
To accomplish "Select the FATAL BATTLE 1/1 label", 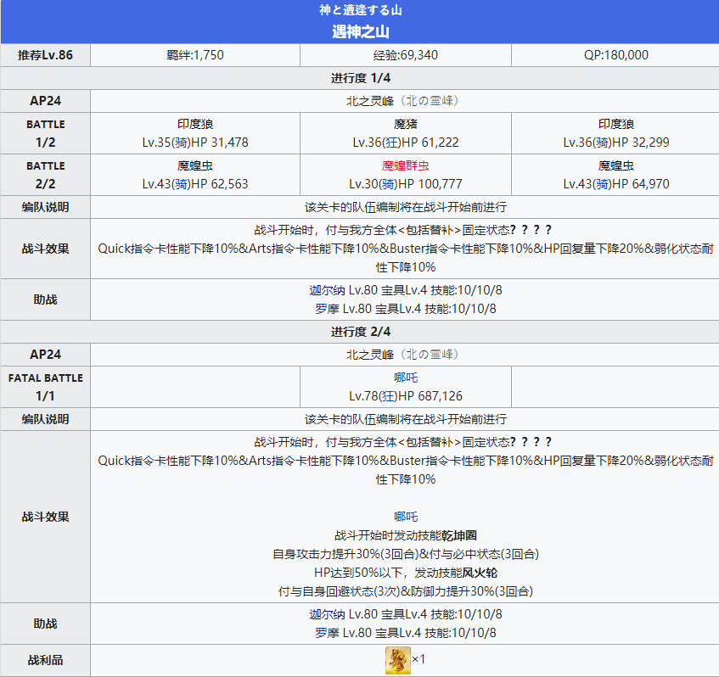I will (x=45, y=387).
